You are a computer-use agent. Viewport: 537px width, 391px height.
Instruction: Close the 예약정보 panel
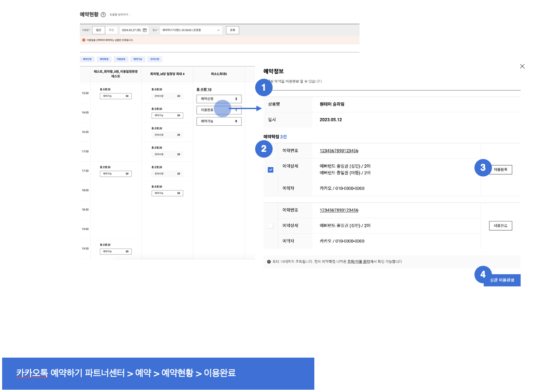(522, 66)
